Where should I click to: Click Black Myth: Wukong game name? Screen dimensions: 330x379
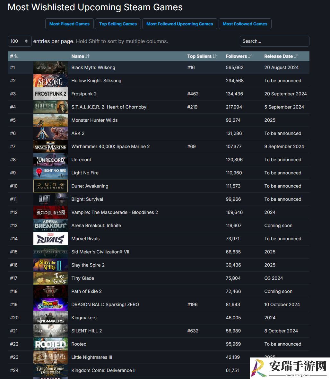[x=93, y=67]
